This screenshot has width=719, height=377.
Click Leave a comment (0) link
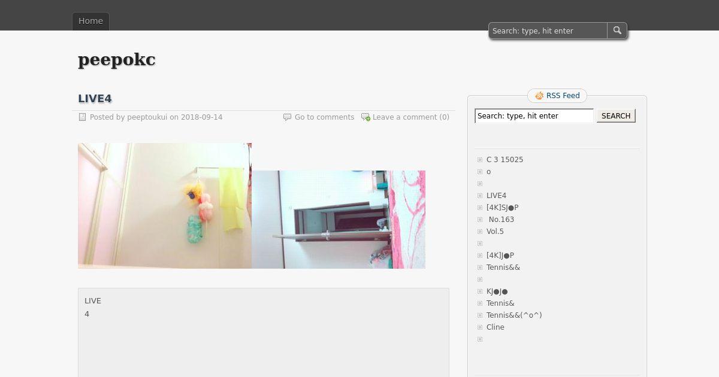tap(411, 117)
